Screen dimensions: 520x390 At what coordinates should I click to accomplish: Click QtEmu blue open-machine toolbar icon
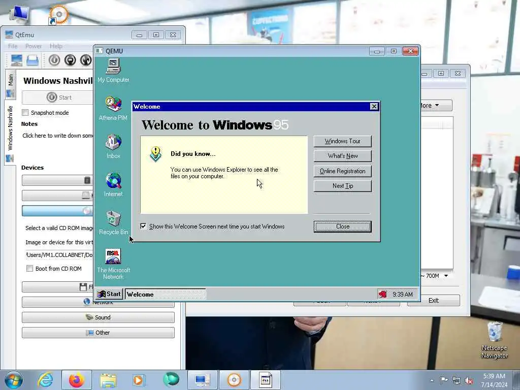pos(32,60)
